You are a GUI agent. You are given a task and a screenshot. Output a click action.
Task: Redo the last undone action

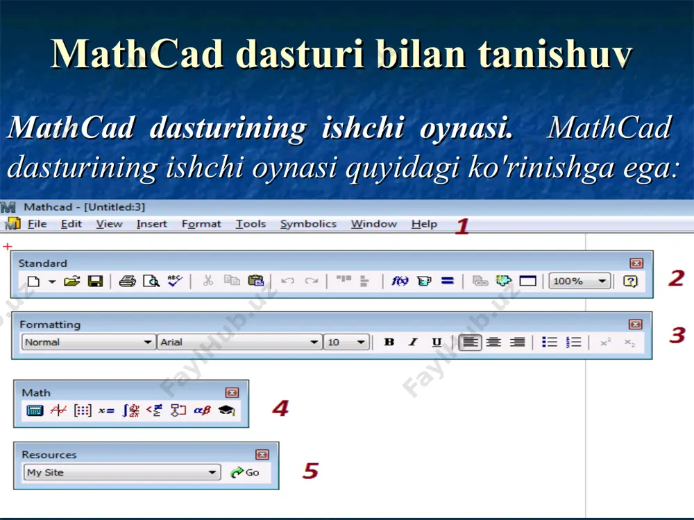pyautogui.click(x=312, y=281)
